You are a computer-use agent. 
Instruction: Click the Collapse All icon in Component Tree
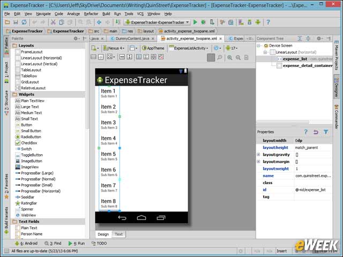(308, 39)
